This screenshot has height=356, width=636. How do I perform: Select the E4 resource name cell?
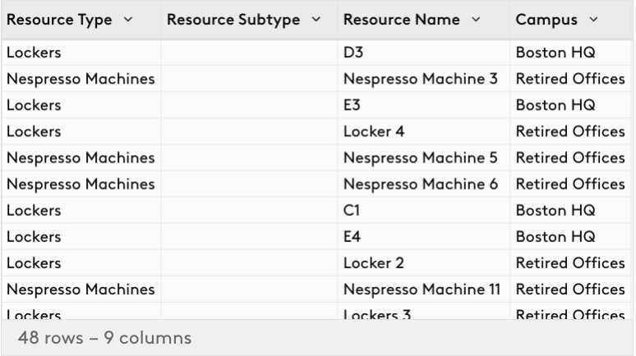tap(423, 236)
